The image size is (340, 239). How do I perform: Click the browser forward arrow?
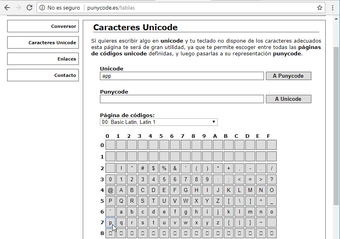(x=18, y=8)
